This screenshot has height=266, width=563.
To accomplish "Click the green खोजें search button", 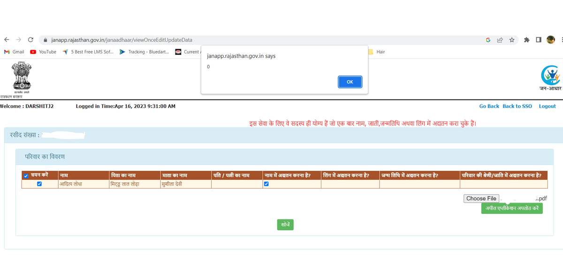I will pyautogui.click(x=285, y=225).
